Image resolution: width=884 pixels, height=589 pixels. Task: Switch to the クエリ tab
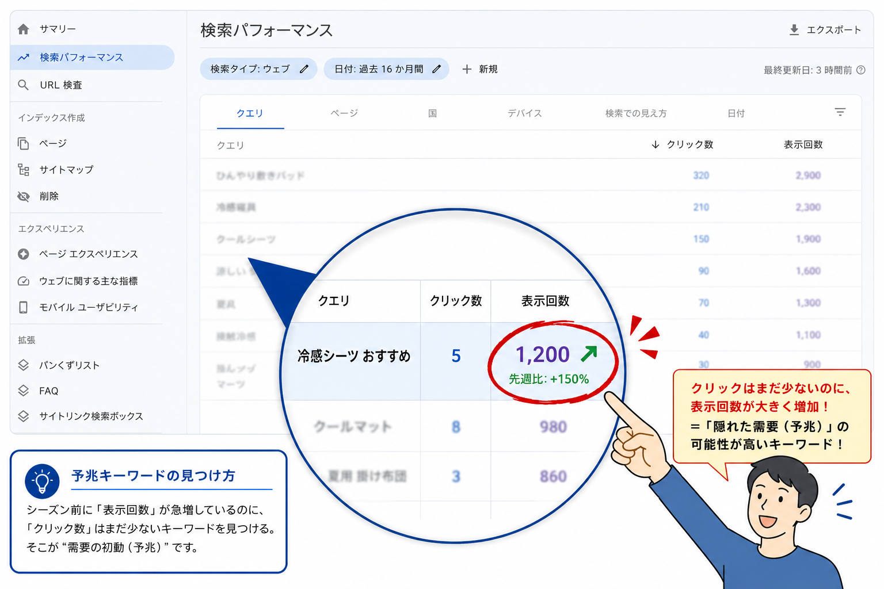tap(250, 113)
